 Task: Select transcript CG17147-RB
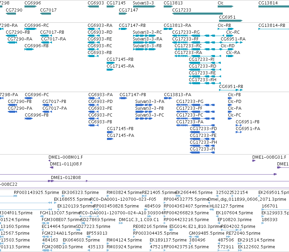[132, 25]
